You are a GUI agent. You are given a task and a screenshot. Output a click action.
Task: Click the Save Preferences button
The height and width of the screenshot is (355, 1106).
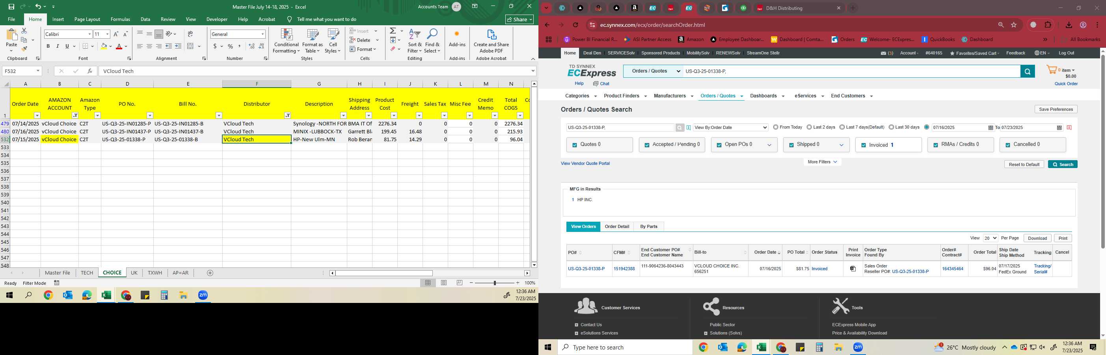pyautogui.click(x=1056, y=109)
